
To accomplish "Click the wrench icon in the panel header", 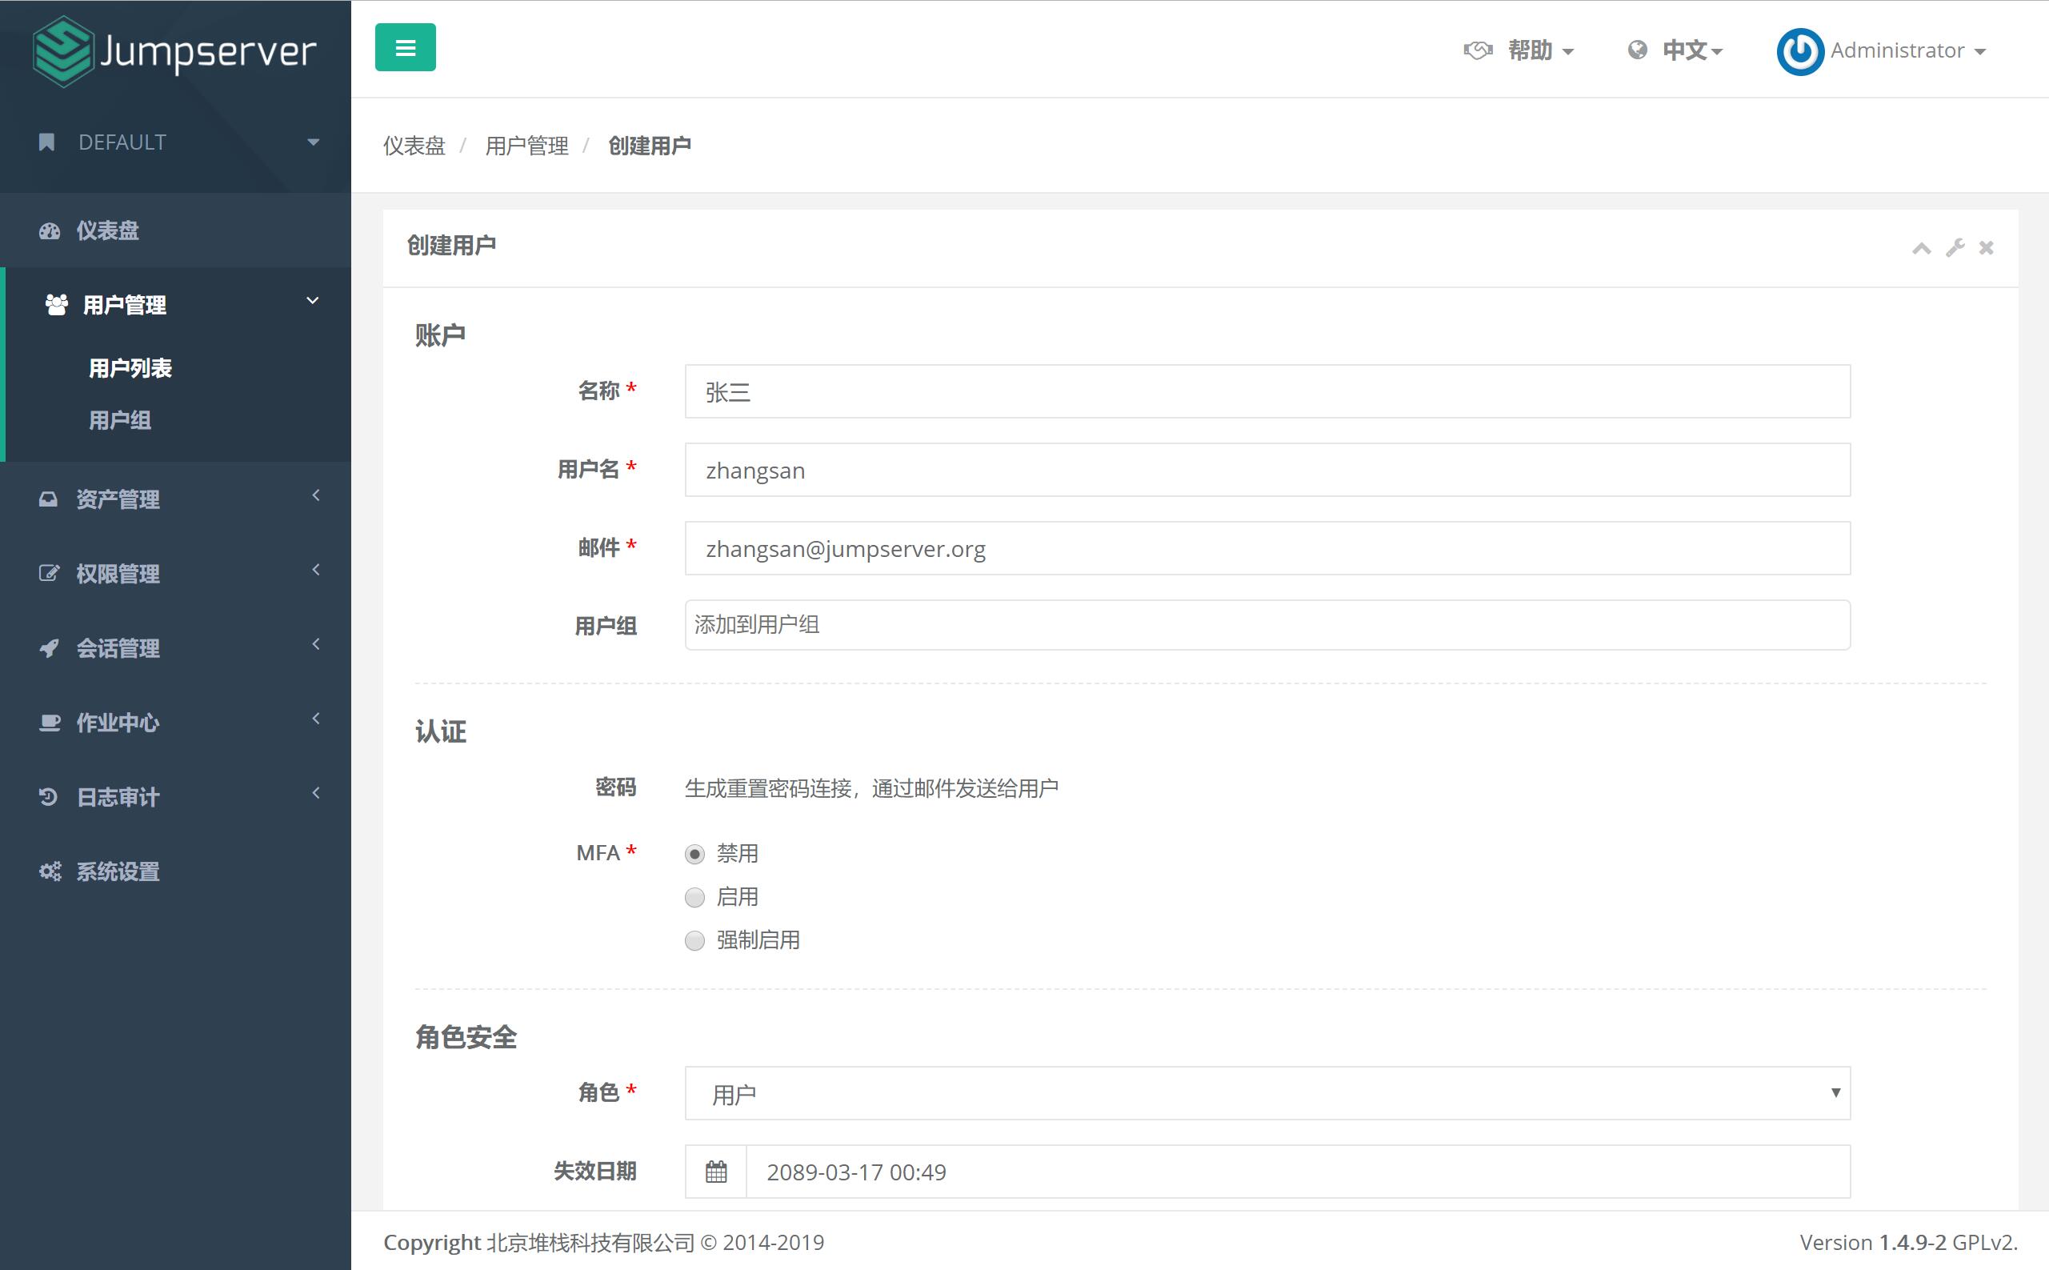I will pyautogui.click(x=1955, y=248).
